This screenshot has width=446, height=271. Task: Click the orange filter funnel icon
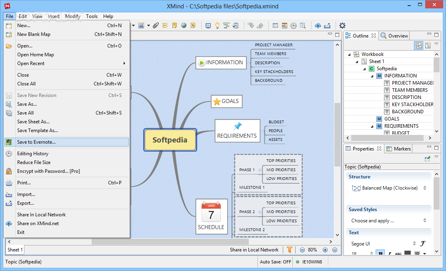[290, 250]
